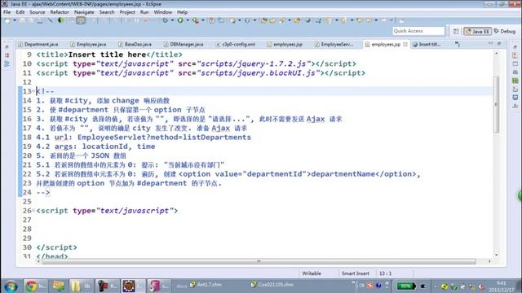Click the Open Perspective icon
This screenshot has height=293, width=522.
click(456, 31)
